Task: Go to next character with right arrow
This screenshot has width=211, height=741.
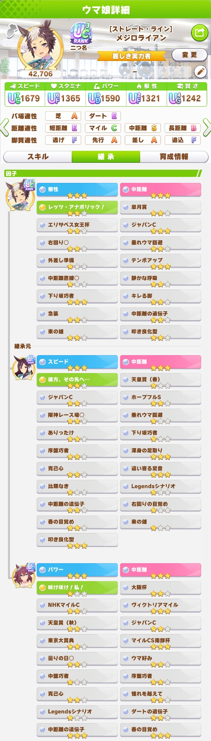Action: click(207, 127)
